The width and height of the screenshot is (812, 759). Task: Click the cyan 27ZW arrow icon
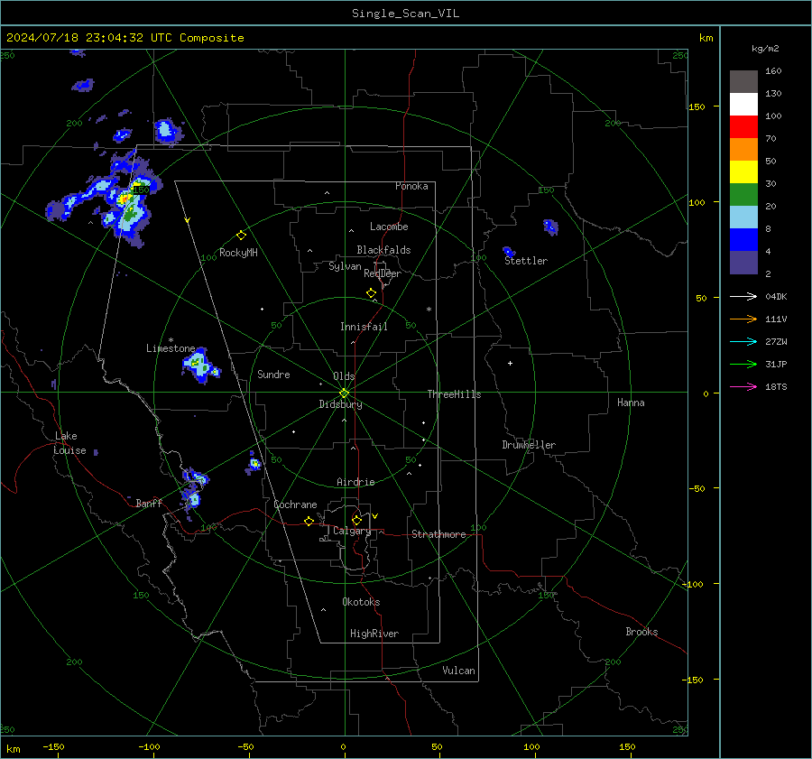[x=743, y=341]
